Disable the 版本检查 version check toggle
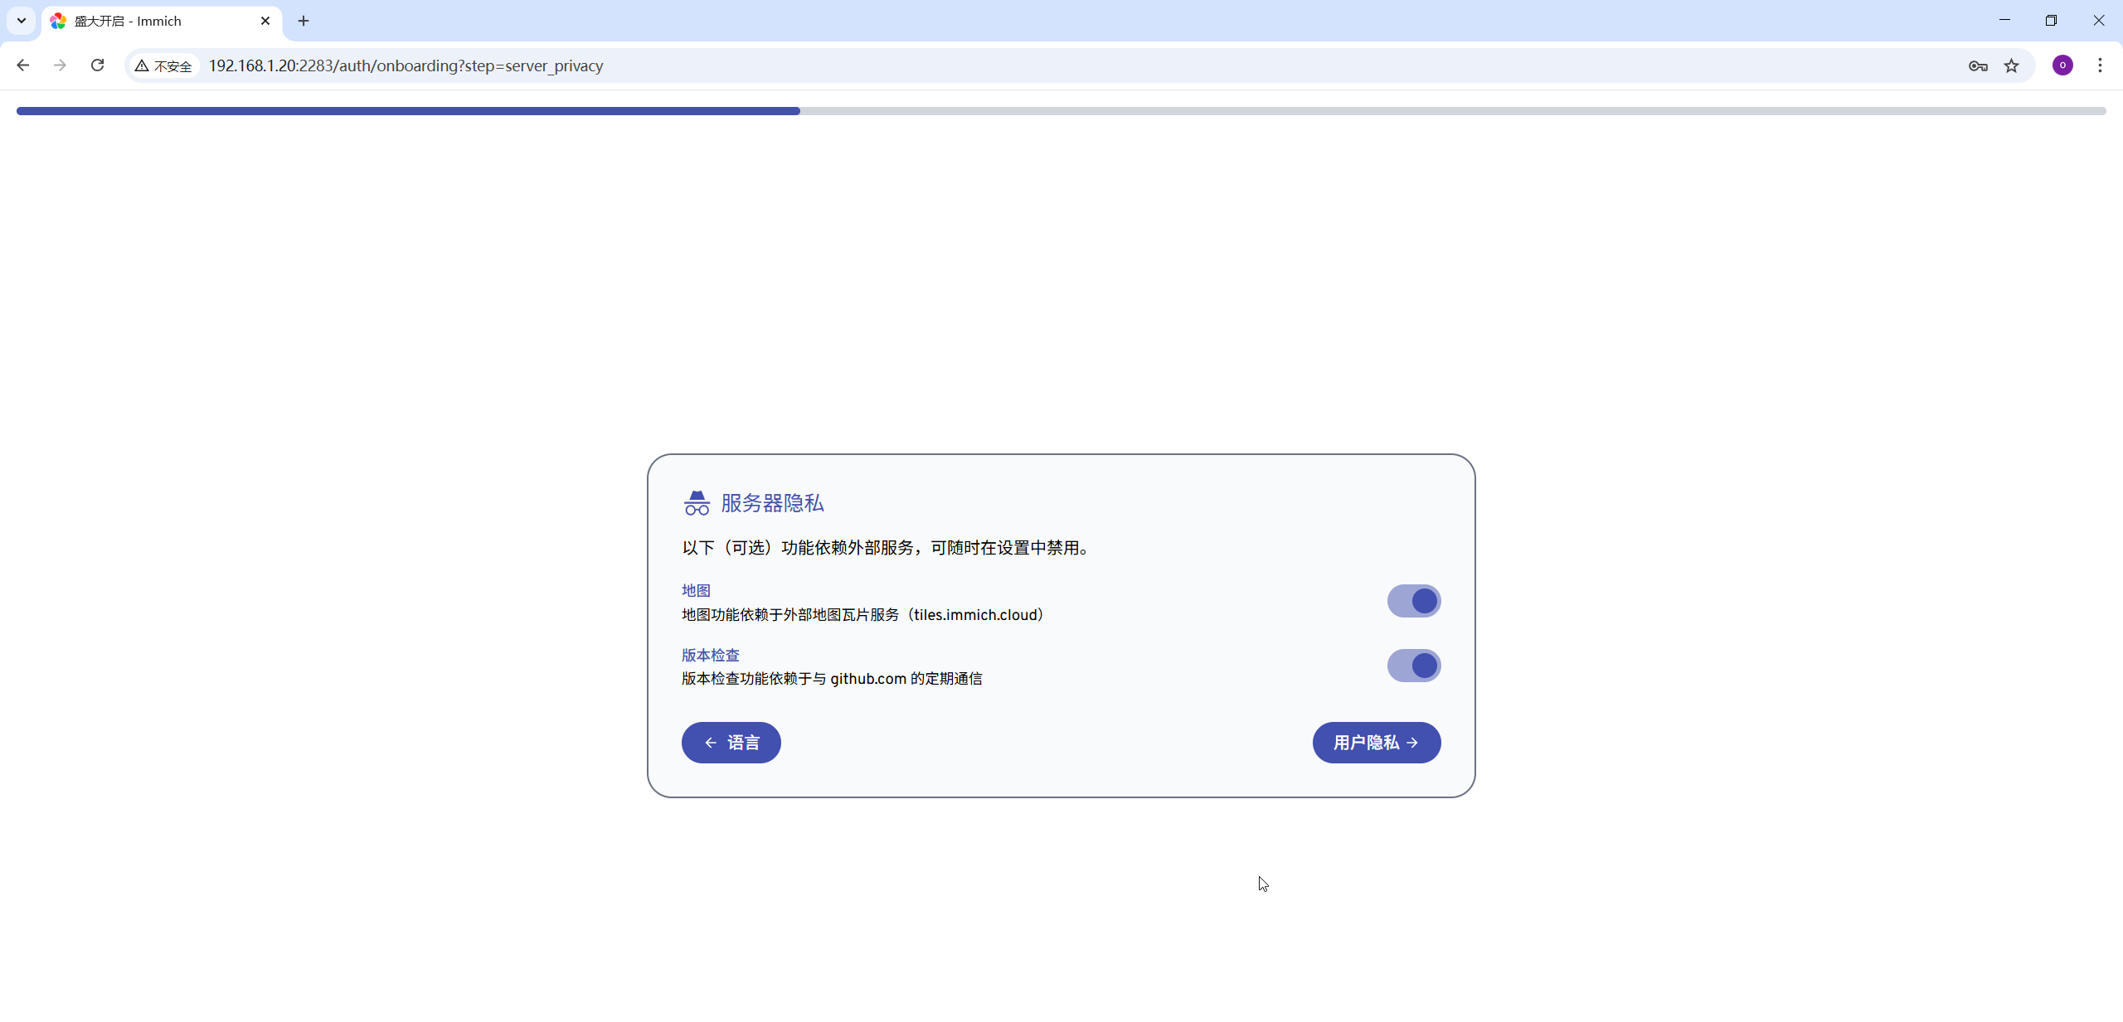 coord(1414,665)
